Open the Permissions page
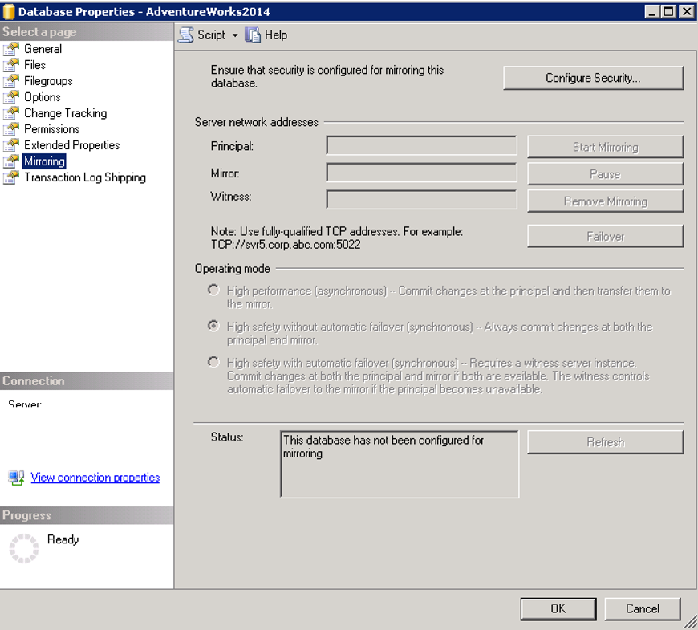This screenshot has height=630, width=698. coord(51,128)
